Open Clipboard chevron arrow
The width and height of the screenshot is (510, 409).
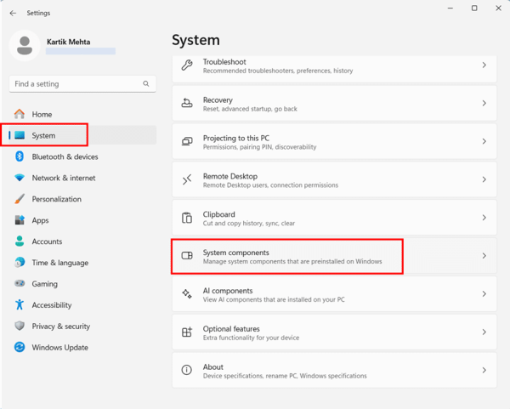tap(484, 218)
